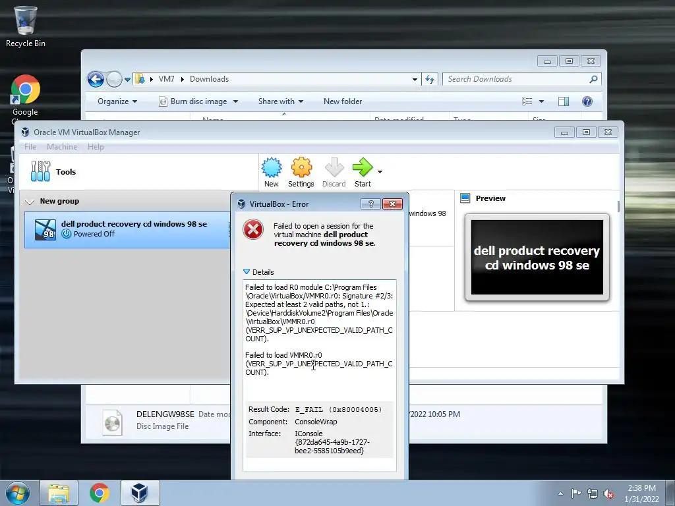Collapse the Details disclosure triangle
This screenshot has height=506, width=675.
247,271
